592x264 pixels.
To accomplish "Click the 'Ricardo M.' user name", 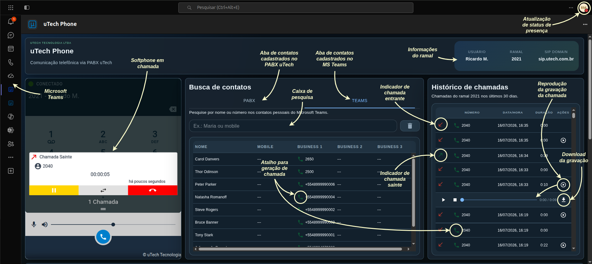I will click(x=477, y=59).
